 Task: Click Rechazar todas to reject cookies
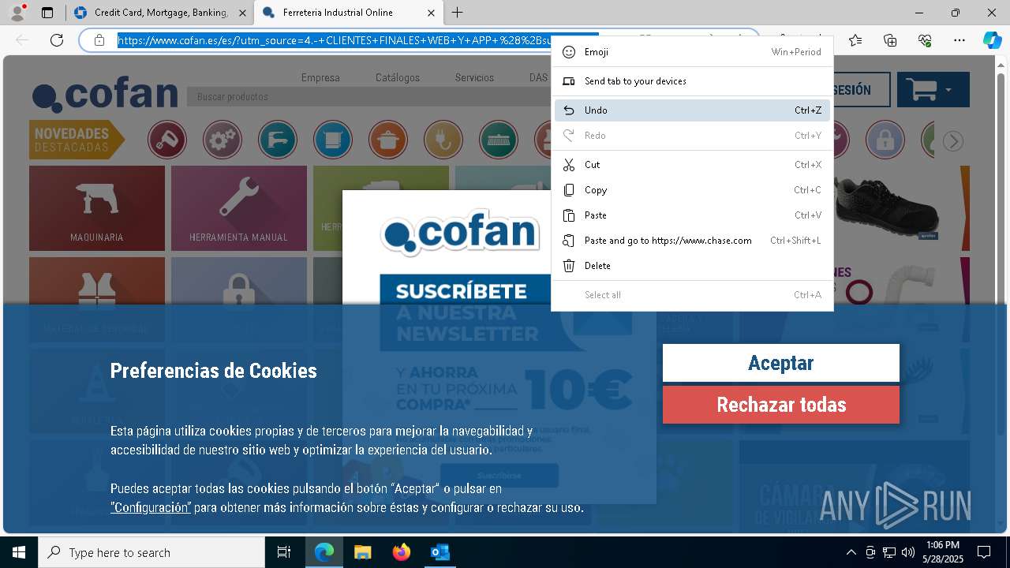[x=781, y=405]
